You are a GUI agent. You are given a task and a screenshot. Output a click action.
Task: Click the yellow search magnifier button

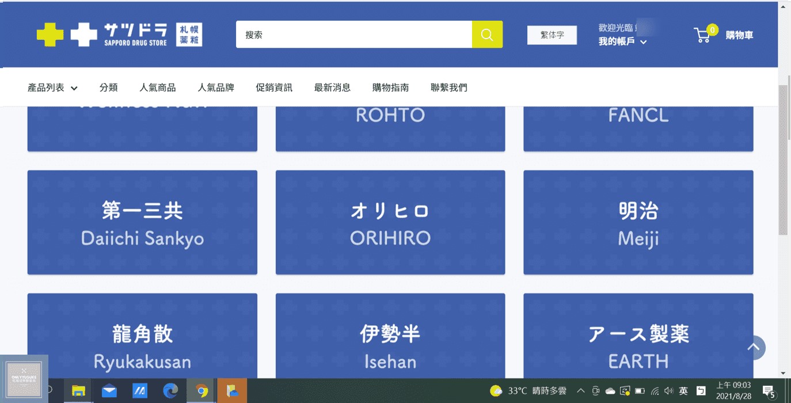(x=487, y=35)
